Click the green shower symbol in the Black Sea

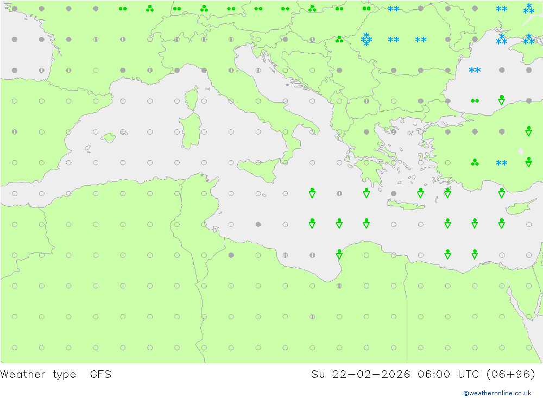pyautogui.click(x=501, y=100)
